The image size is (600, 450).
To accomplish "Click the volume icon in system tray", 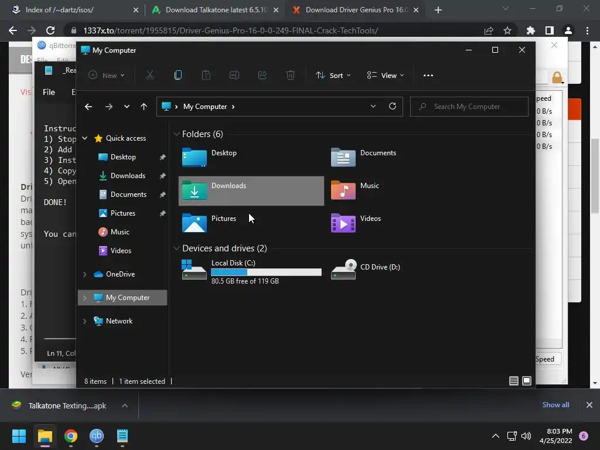I will [526, 436].
